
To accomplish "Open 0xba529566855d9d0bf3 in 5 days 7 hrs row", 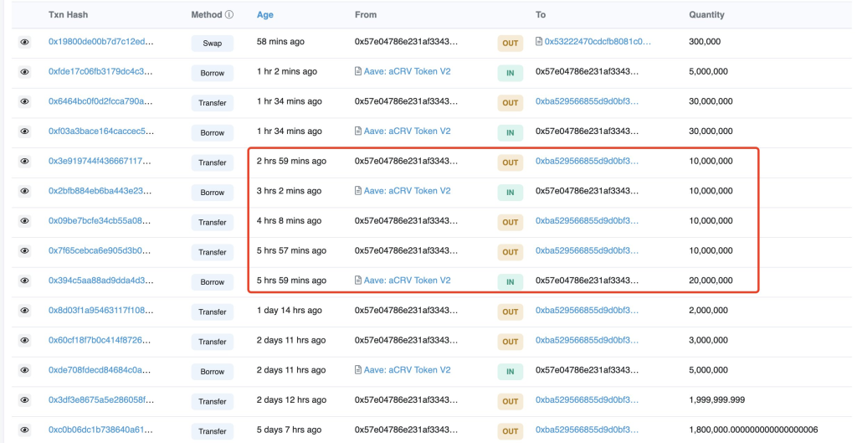I will point(587,430).
